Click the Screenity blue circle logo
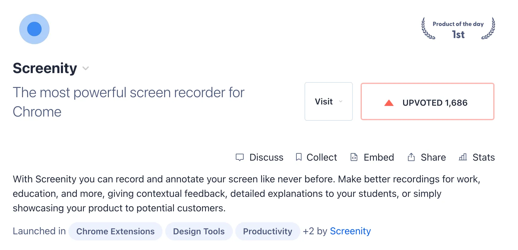 pyautogui.click(x=34, y=29)
